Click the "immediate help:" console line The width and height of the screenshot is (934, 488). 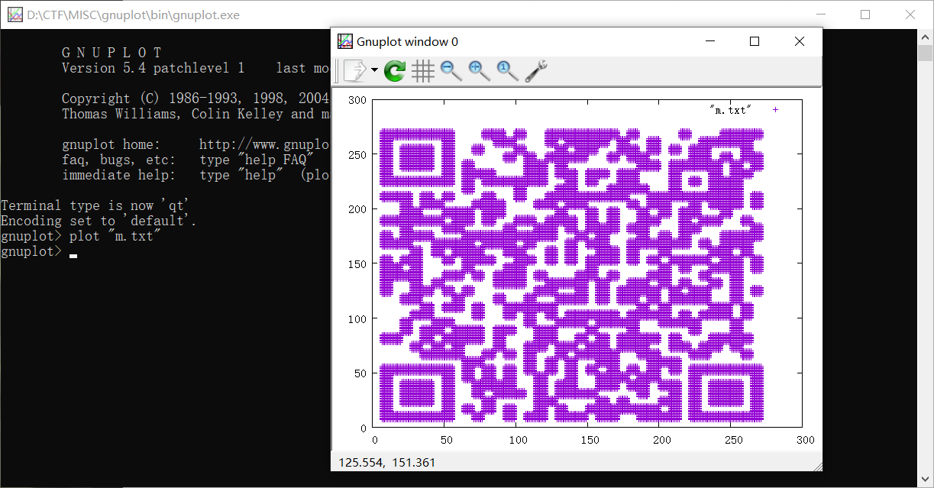(x=195, y=175)
